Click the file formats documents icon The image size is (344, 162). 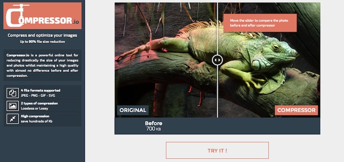[12, 93]
